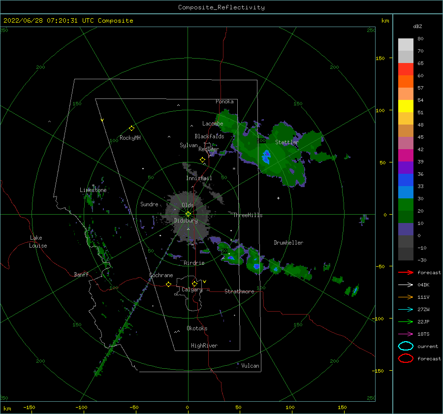Click the 2022/06/28 07:20:31 UTC timestamp
Screen dimensions: 443x414
pos(43,21)
